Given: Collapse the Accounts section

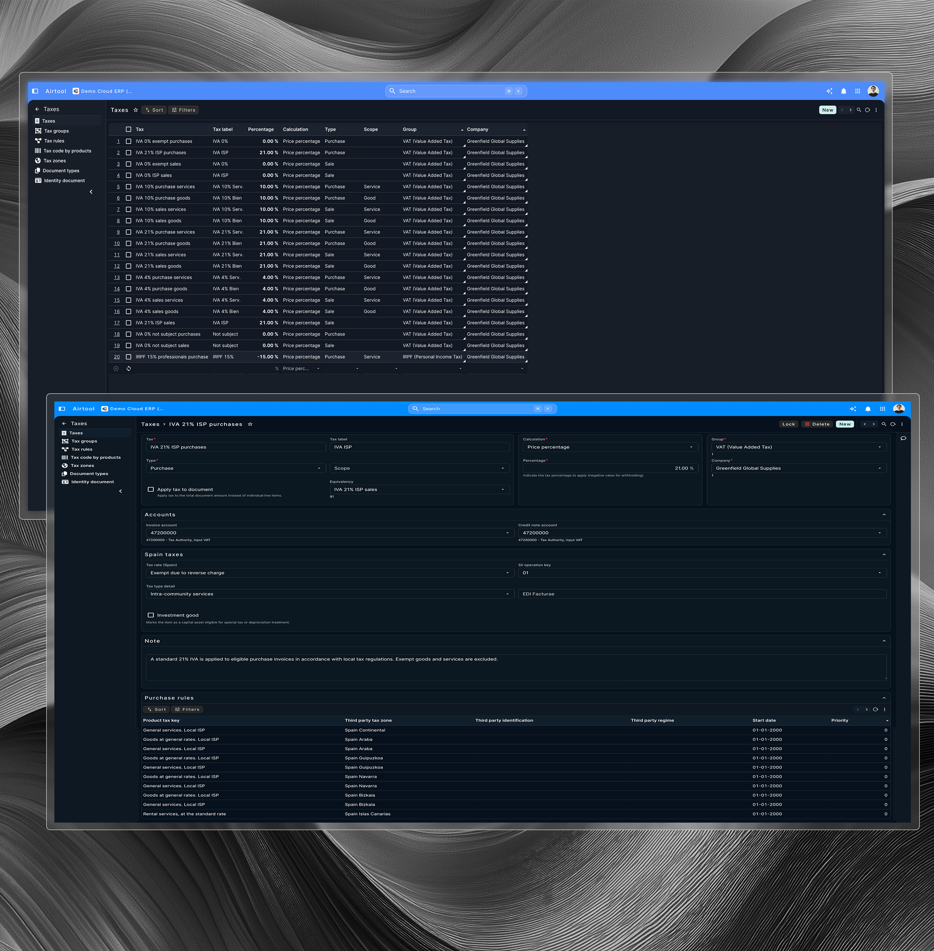Looking at the screenshot, I should point(884,515).
